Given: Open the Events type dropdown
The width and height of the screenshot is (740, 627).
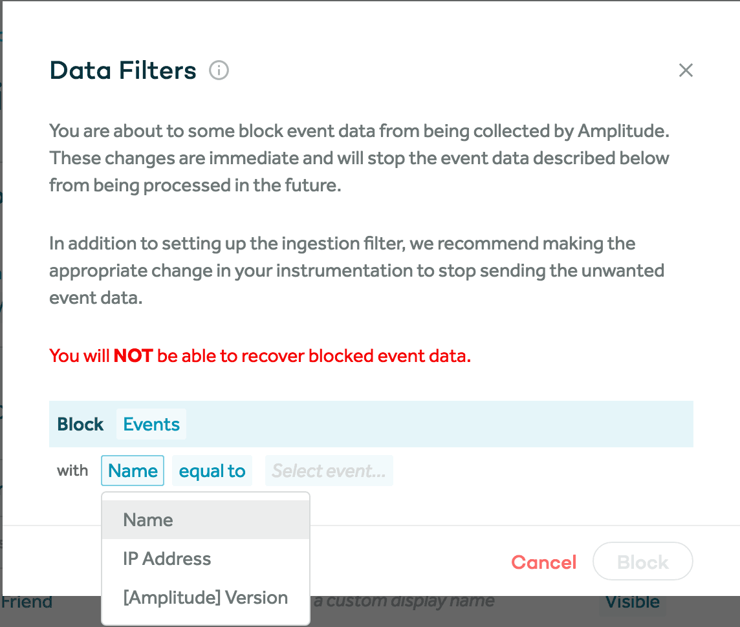Looking at the screenshot, I should tap(151, 424).
